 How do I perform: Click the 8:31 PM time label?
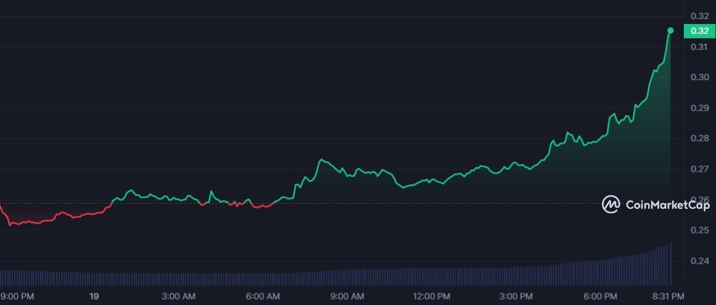(669, 297)
